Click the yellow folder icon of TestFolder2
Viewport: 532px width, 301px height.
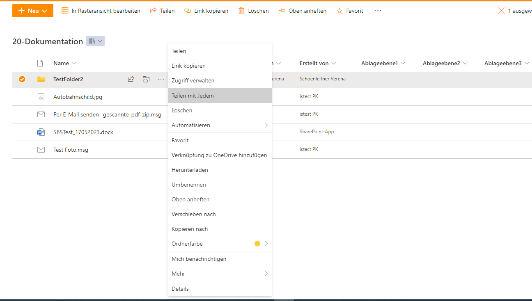[x=41, y=79]
